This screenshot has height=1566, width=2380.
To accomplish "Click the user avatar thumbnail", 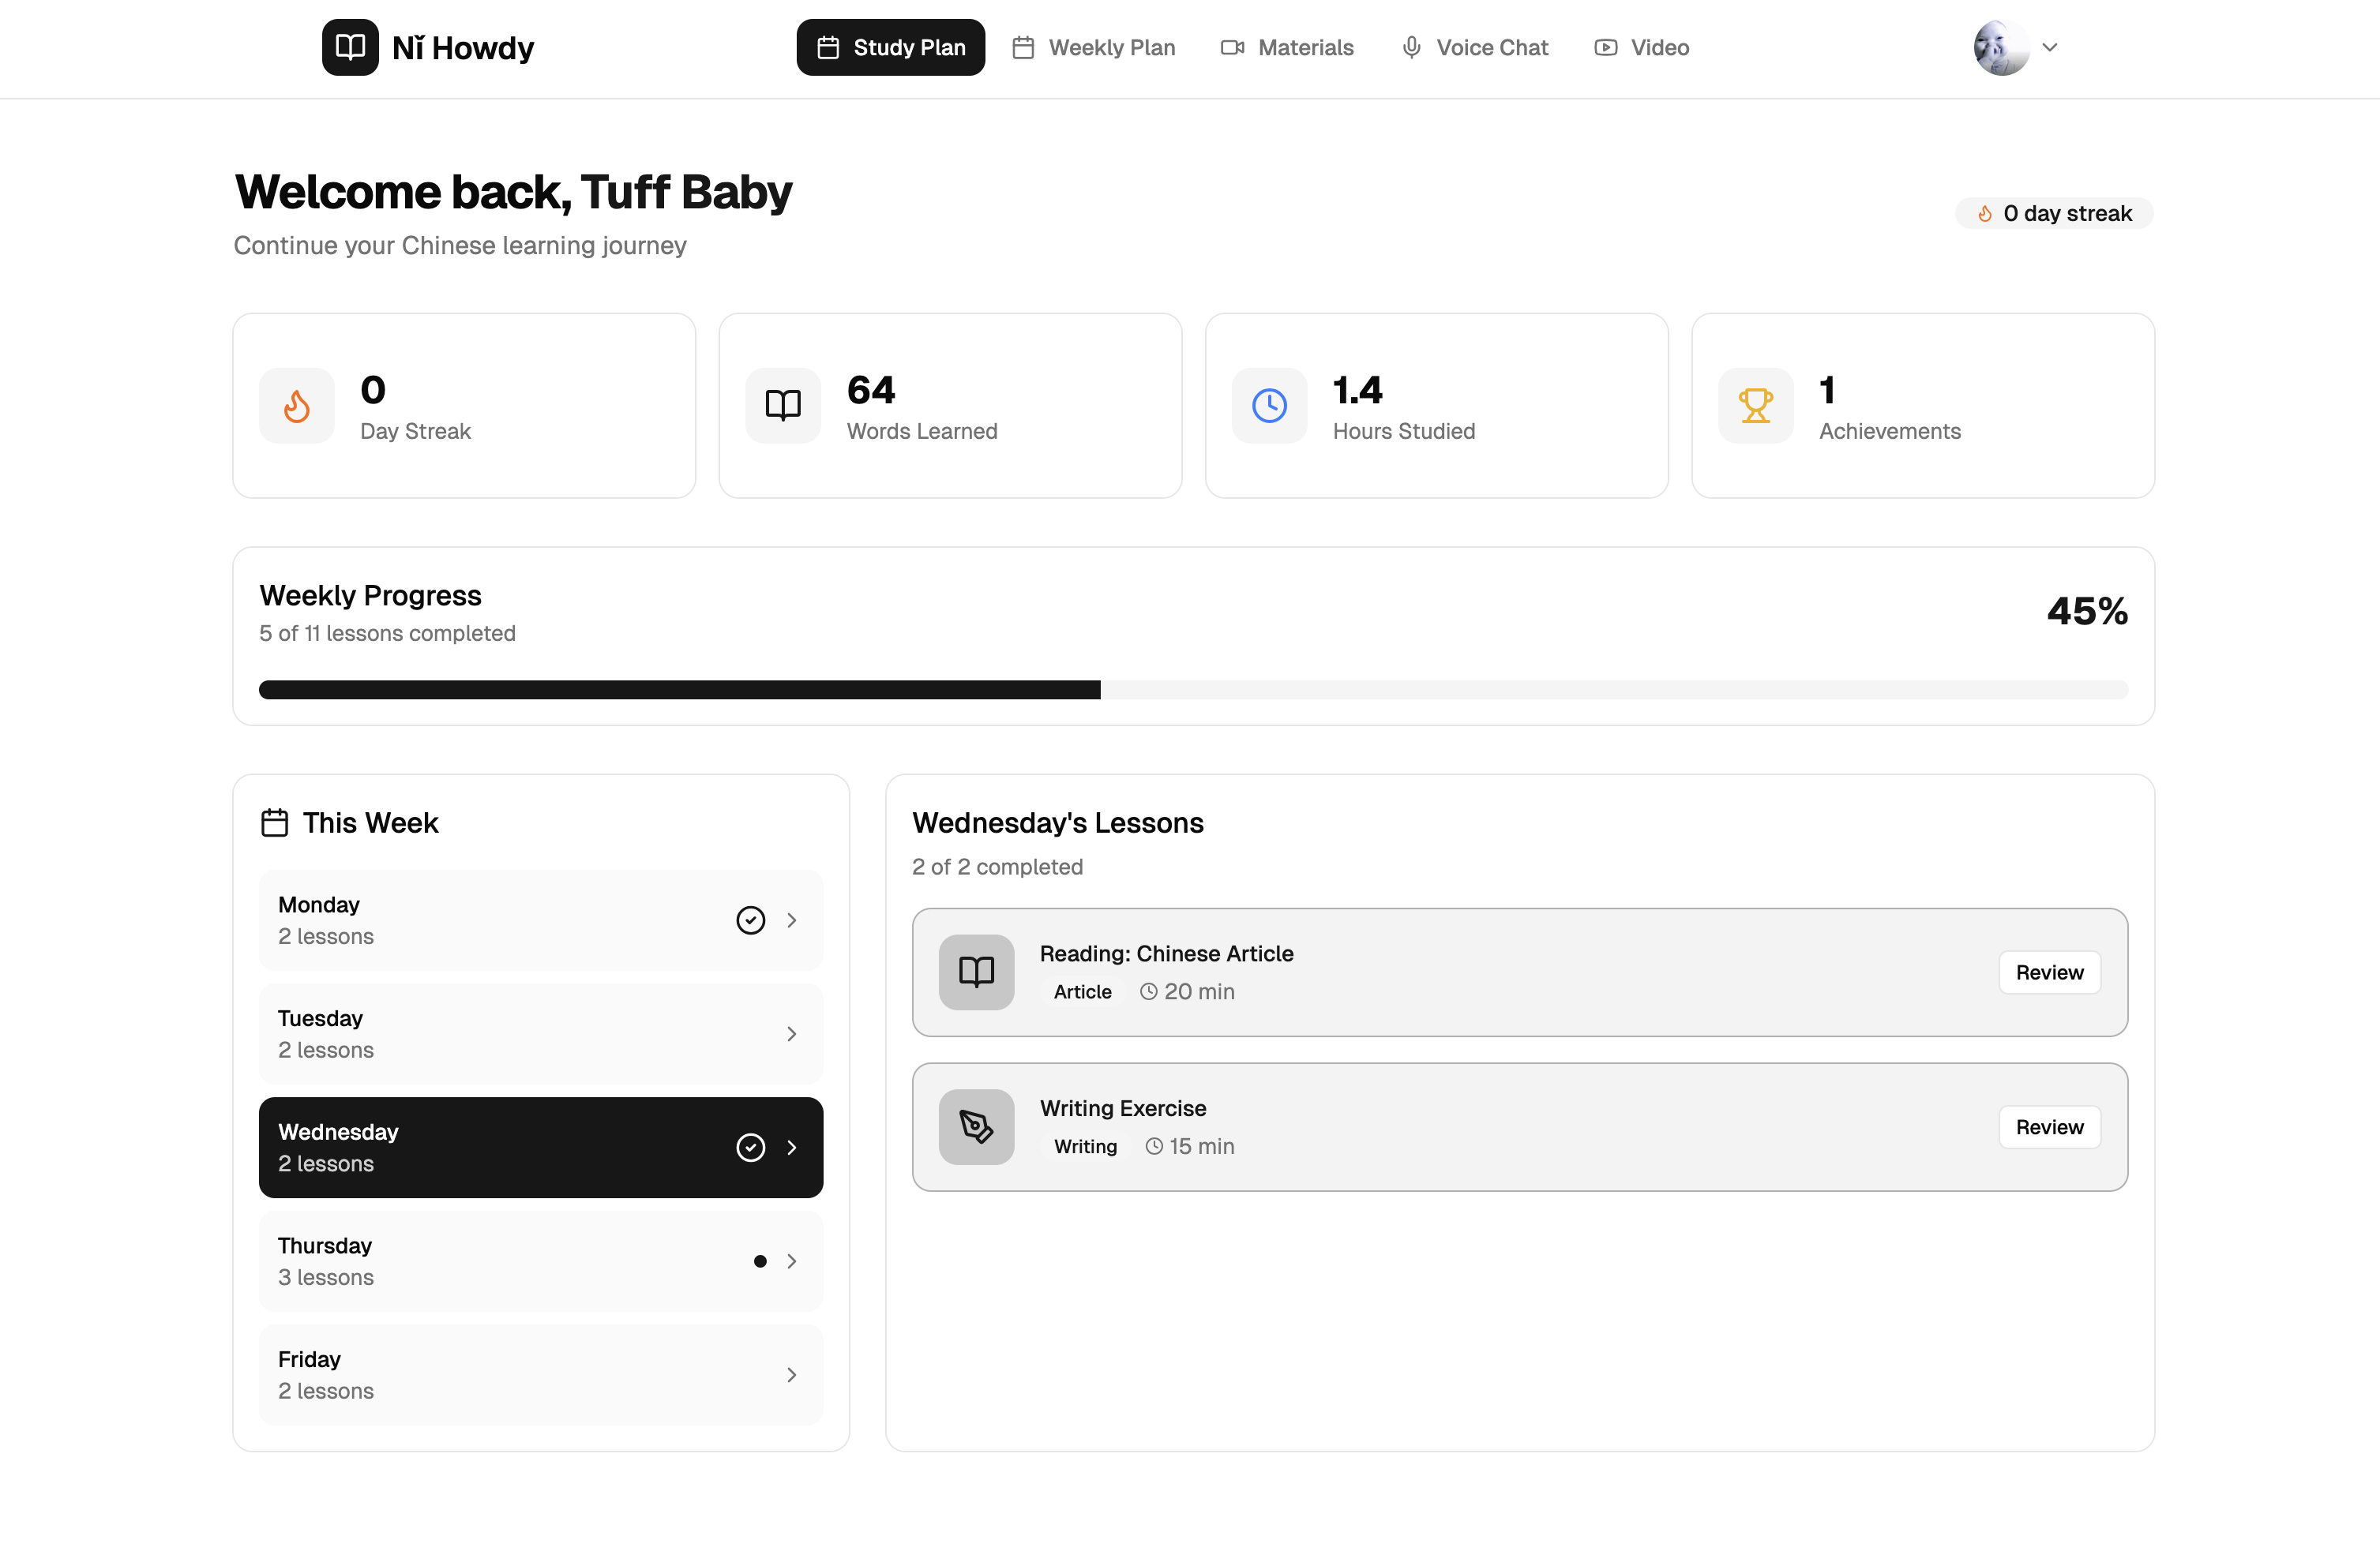I will coord(2000,47).
